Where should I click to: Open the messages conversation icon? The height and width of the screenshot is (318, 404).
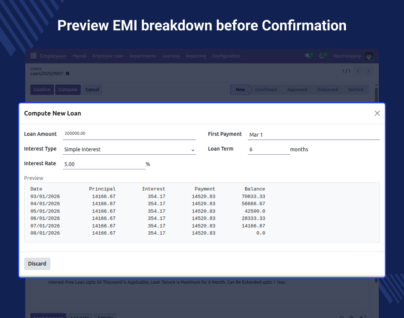pyautogui.click(x=308, y=56)
